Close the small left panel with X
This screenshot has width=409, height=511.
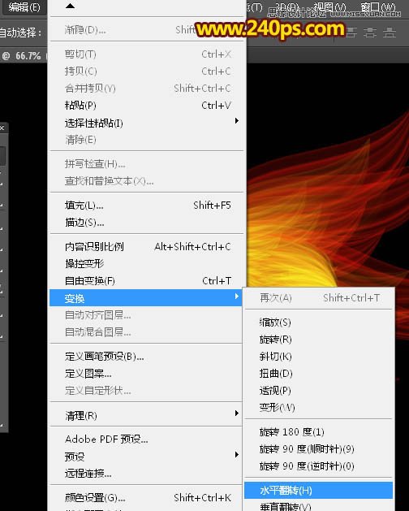2,128
